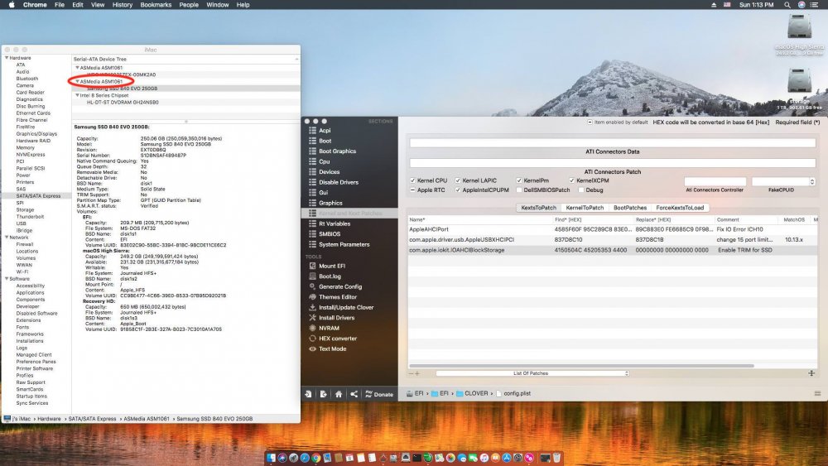This screenshot has height=466, width=828.
Task: Open the FakeCPUID dropdown
Action: [x=783, y=181]
